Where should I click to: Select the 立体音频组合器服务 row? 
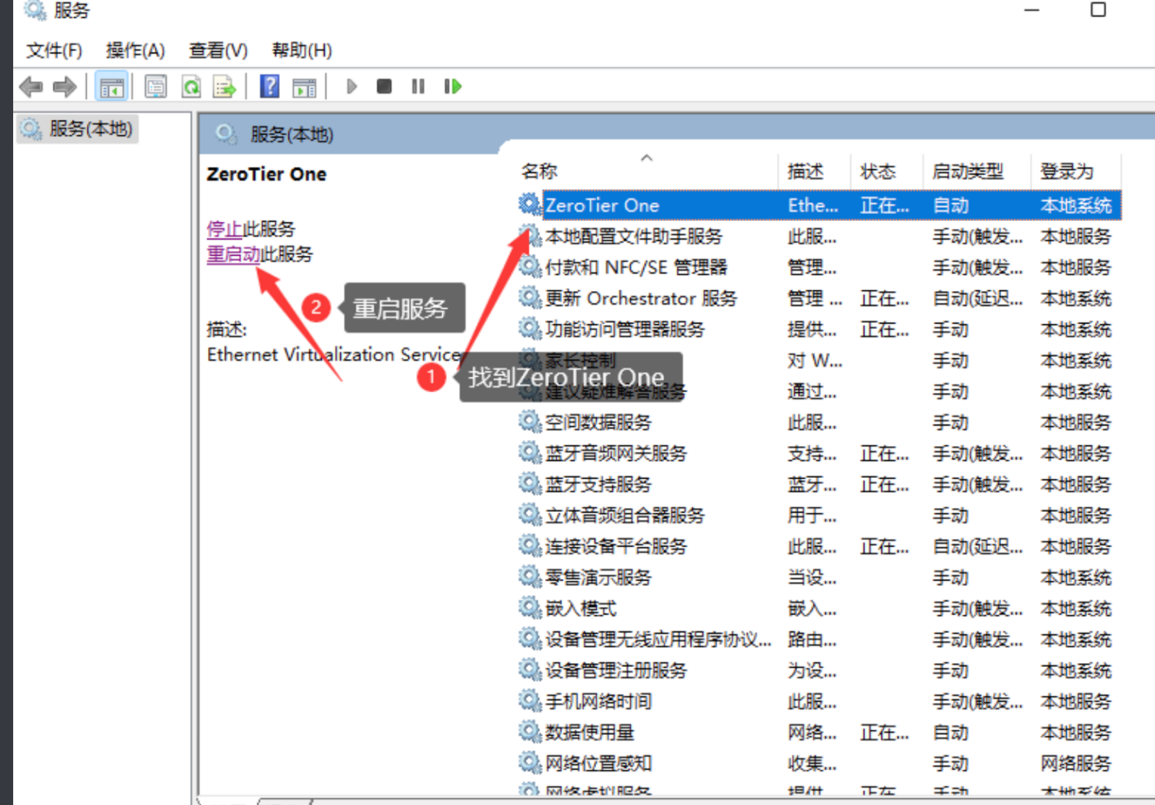[x=818, y=515]
